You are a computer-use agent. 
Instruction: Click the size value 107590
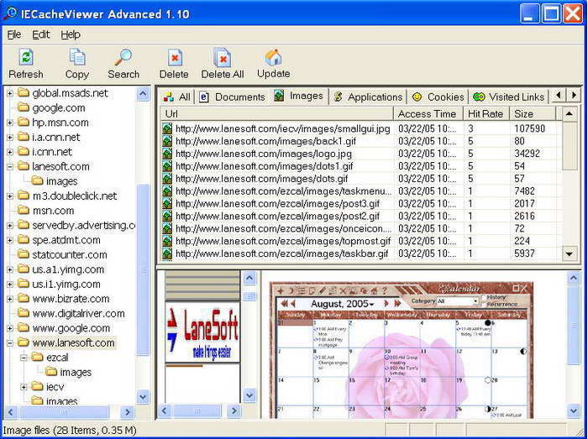click(x=529, y=128)
